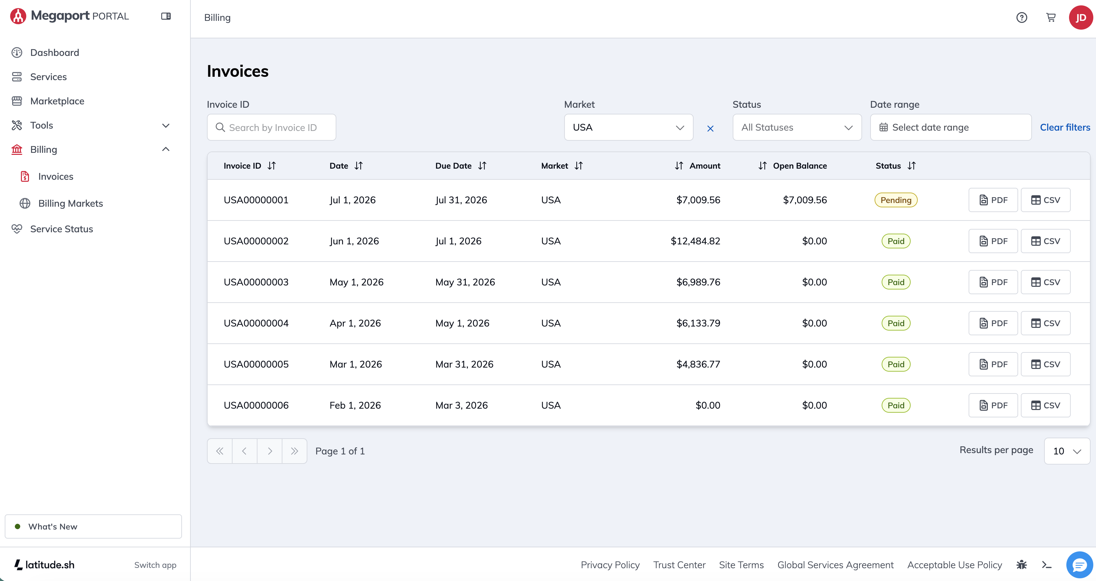Click the latitude.sh logo

tap(44, 565)
